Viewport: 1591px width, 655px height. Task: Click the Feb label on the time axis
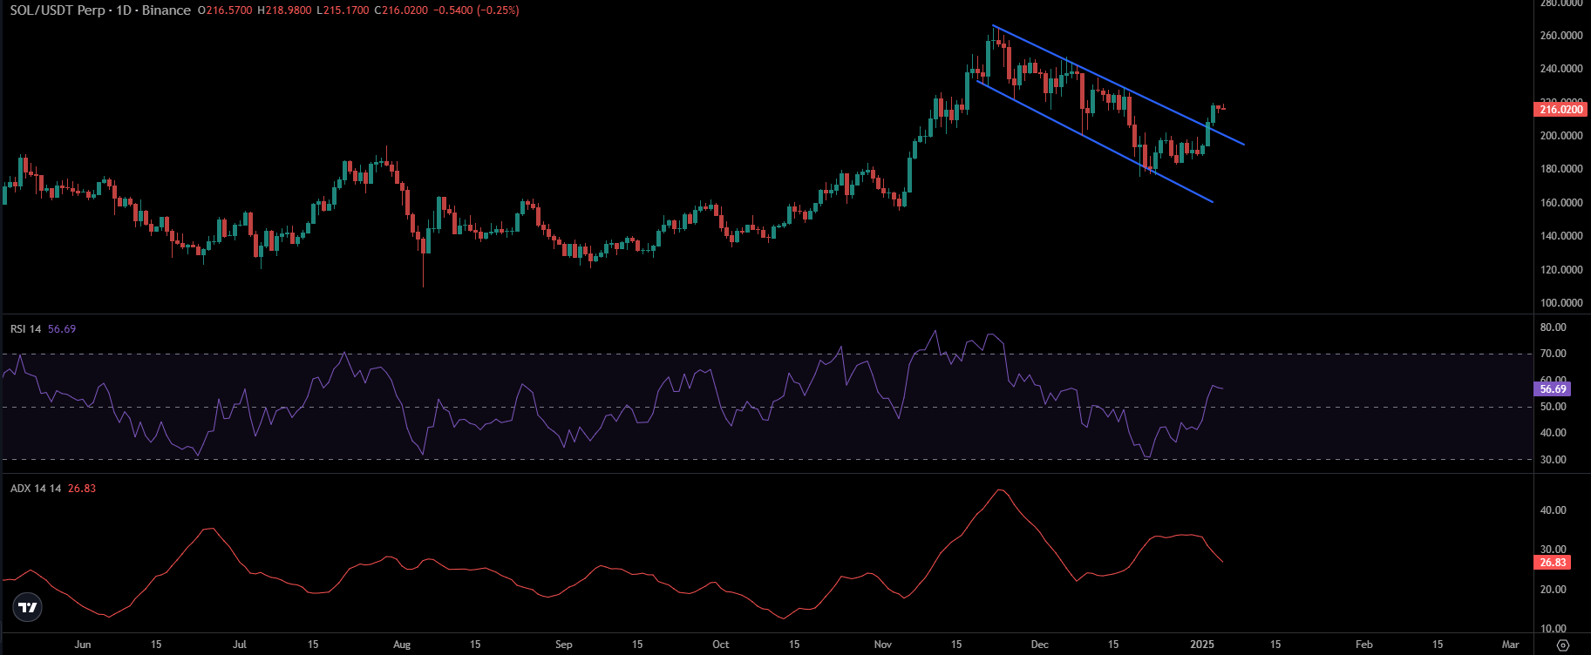click(x=1364, y=645)
